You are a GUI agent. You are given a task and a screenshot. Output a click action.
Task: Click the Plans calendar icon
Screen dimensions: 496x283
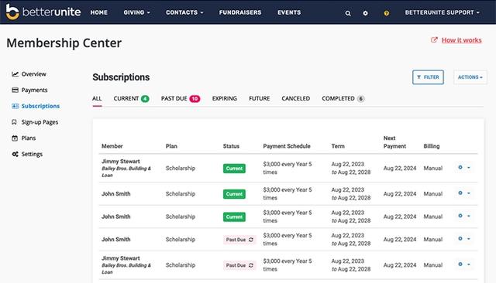[15, 138]
